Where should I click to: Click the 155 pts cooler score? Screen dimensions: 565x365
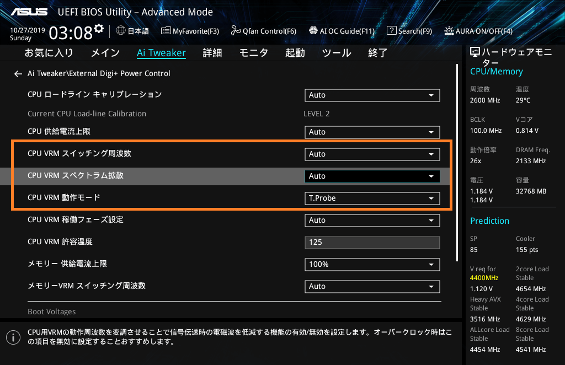(x=527, y=250)
